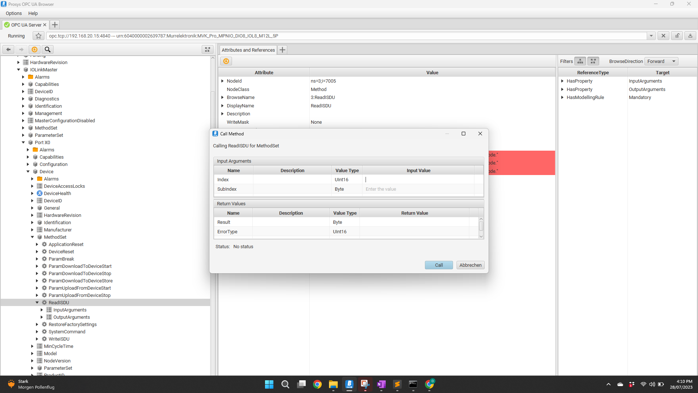
Task: Click the user identity icon button
Action: (690, 36)
